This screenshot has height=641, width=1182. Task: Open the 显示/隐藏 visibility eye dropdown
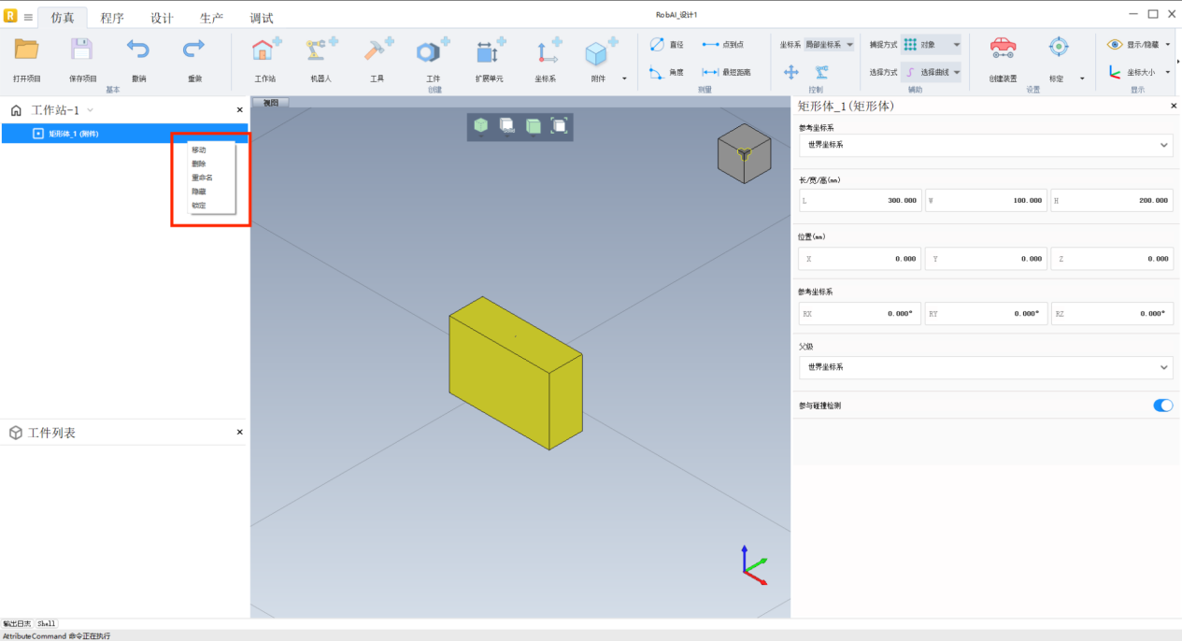1138,45
